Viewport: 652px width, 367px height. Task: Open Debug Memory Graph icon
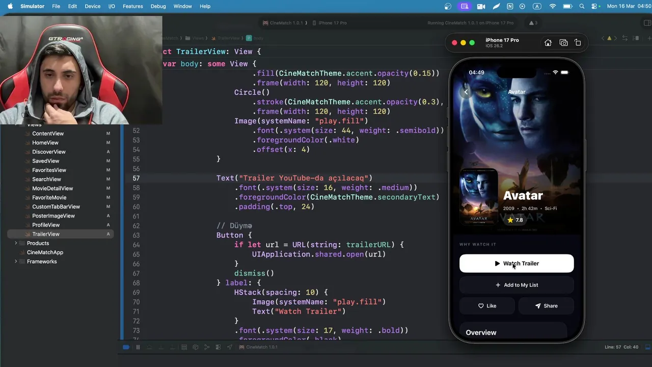(x=207, y=347)
